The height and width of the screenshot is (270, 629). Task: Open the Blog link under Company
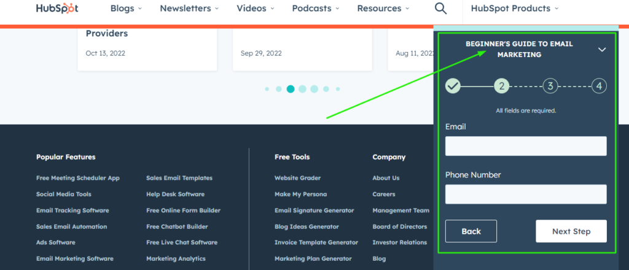tap(379, 259)
